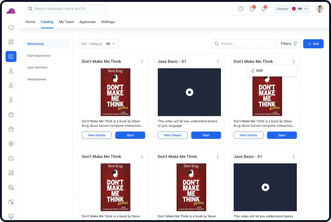Open the three-dot menu of the bottom-row Java Basic card
Screen dimensions: 331x222
[x=293, y=157]
